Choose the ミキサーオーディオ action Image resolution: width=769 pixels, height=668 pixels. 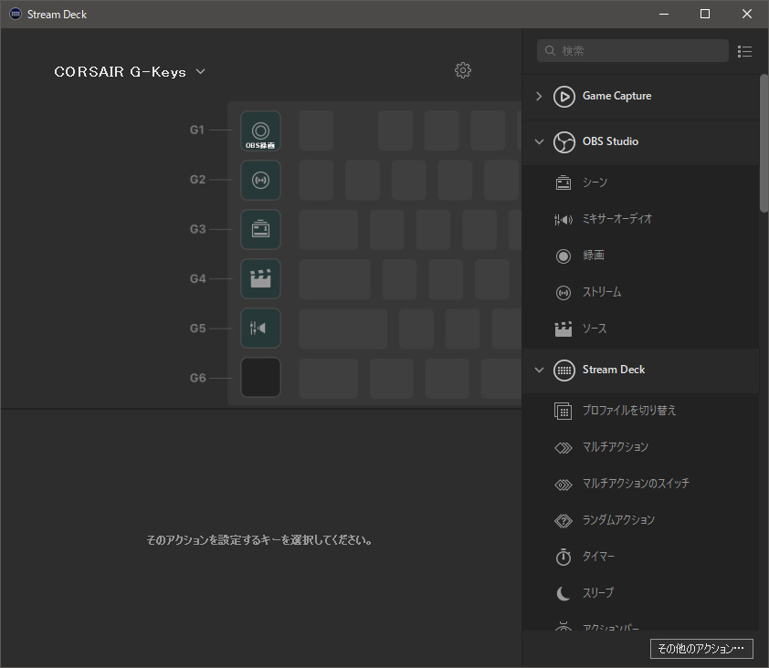[617, 219]
